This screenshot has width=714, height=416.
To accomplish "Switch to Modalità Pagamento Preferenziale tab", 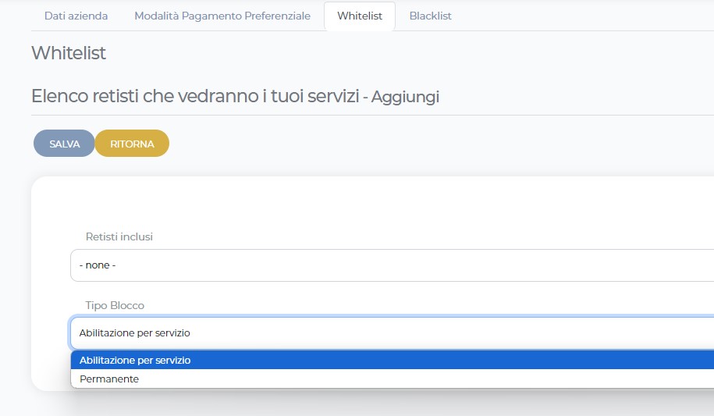I will 222,16.
